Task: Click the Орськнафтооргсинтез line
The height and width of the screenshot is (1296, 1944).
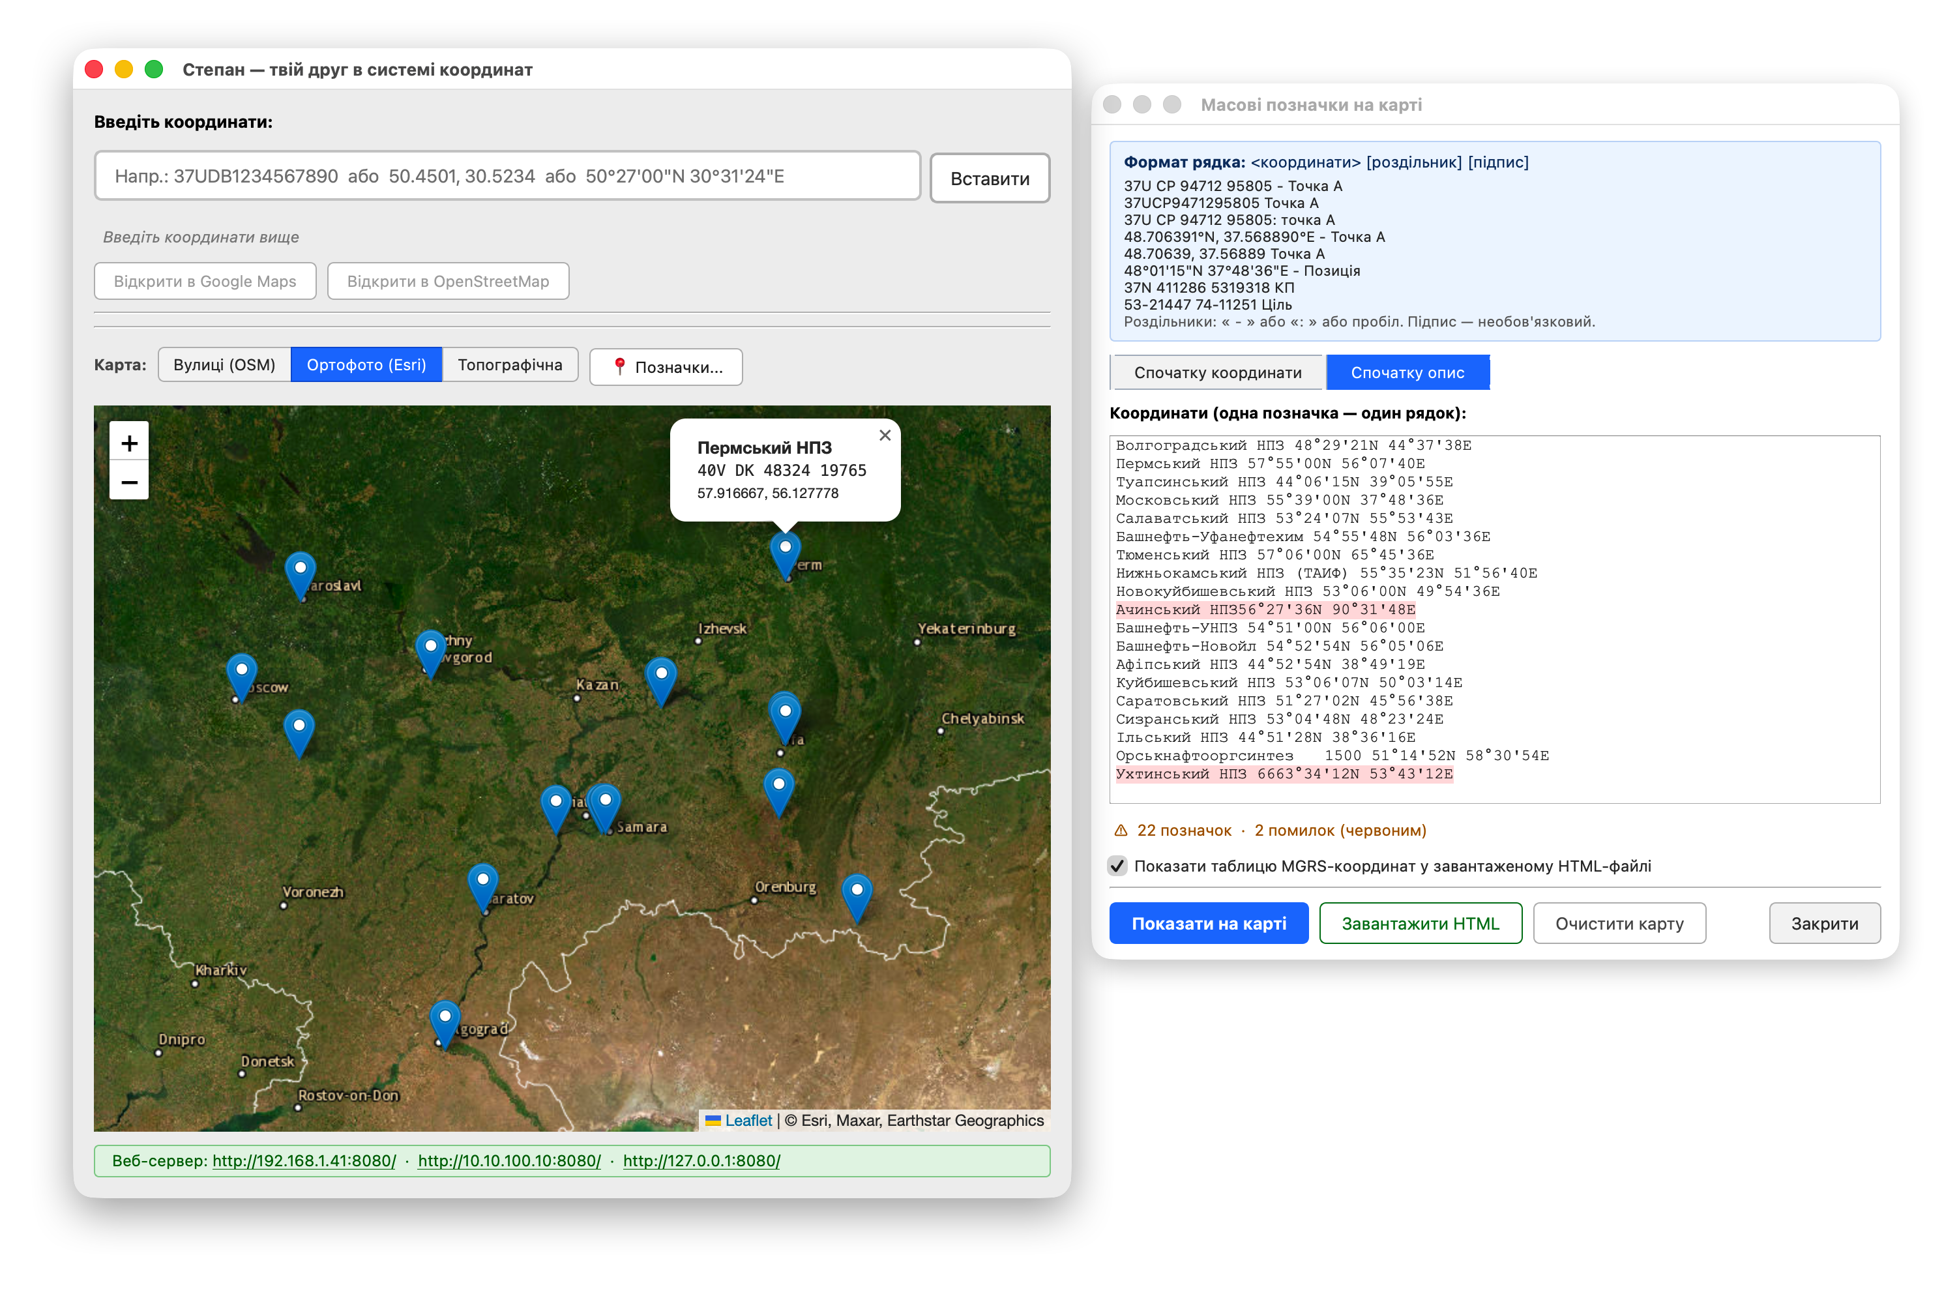Action: click(1333, 756)
